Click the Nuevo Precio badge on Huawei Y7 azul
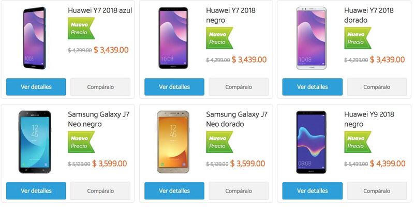 pyautogui.click(x=81, y=28)
